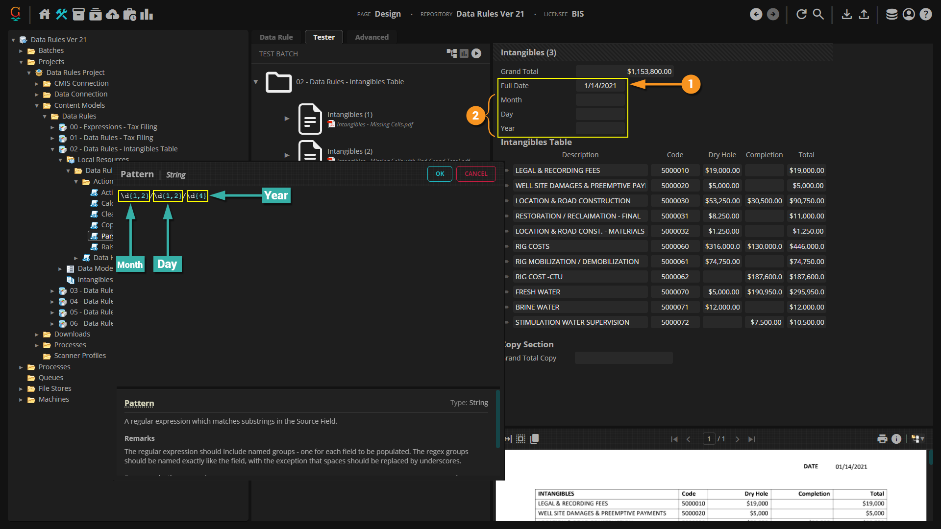Click the printer icon in document viewer
941x529 pixels.
click(882, 439)
